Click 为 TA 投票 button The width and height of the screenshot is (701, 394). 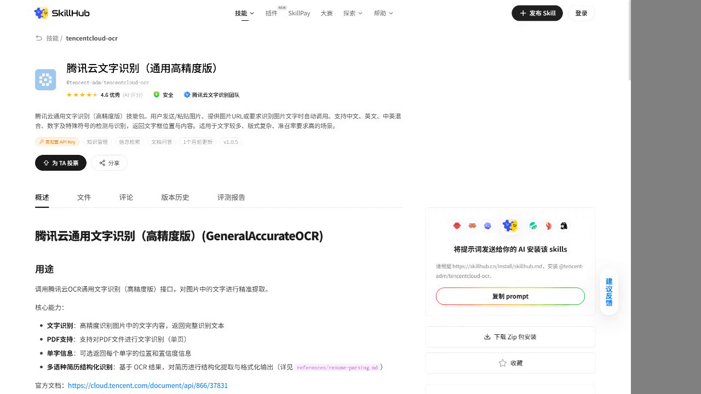[61, 163]
